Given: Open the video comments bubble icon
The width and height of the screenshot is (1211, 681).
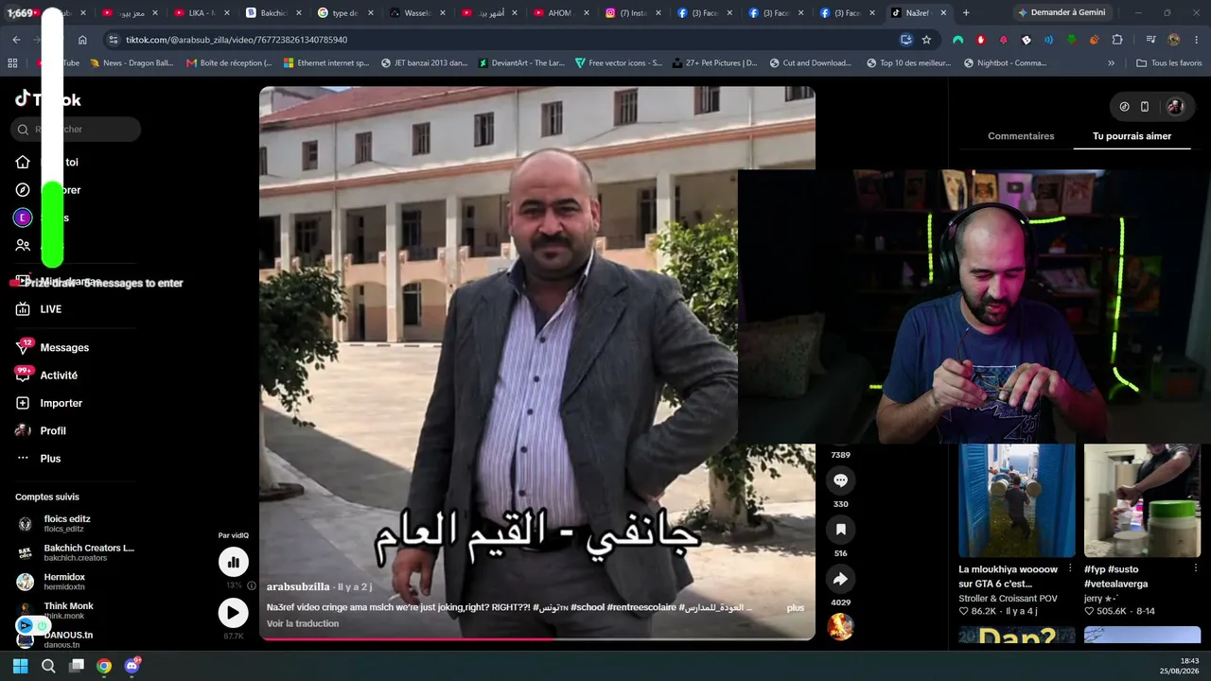Looking at the screenshot, I should pyautogui.click(x=840, y=480).
